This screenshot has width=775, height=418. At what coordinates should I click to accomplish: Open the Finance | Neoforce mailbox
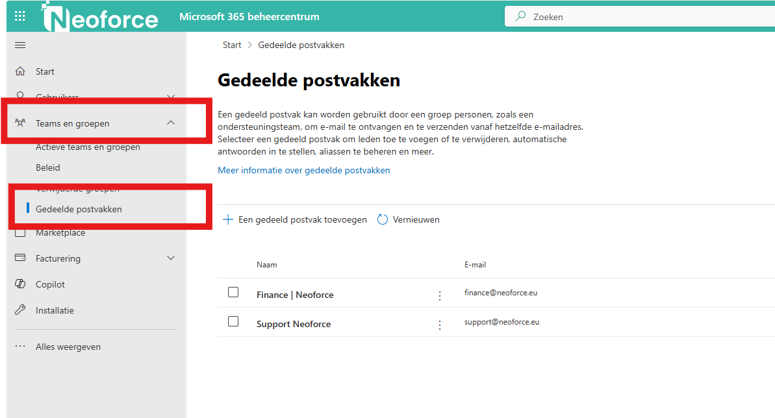[x=295, y=295]
